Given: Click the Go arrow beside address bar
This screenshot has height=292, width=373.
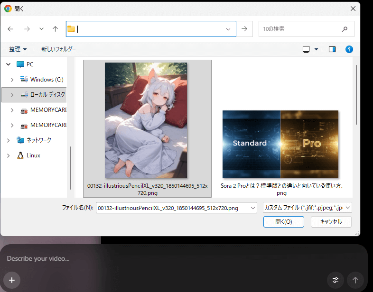Looking at the screenshot, I should [244, 29].
